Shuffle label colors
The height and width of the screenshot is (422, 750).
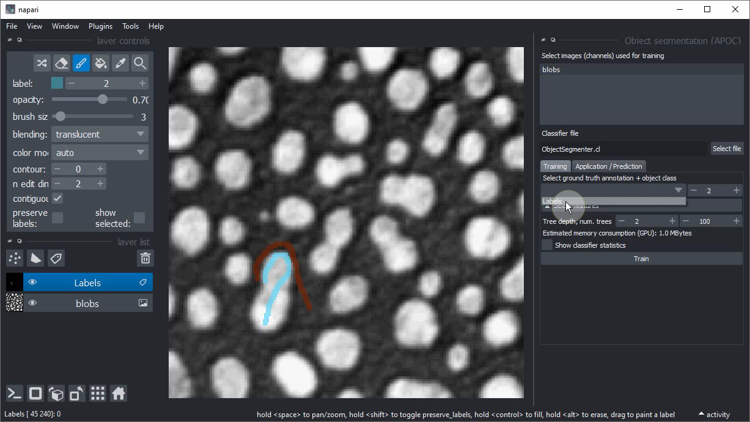coord(42,63)
